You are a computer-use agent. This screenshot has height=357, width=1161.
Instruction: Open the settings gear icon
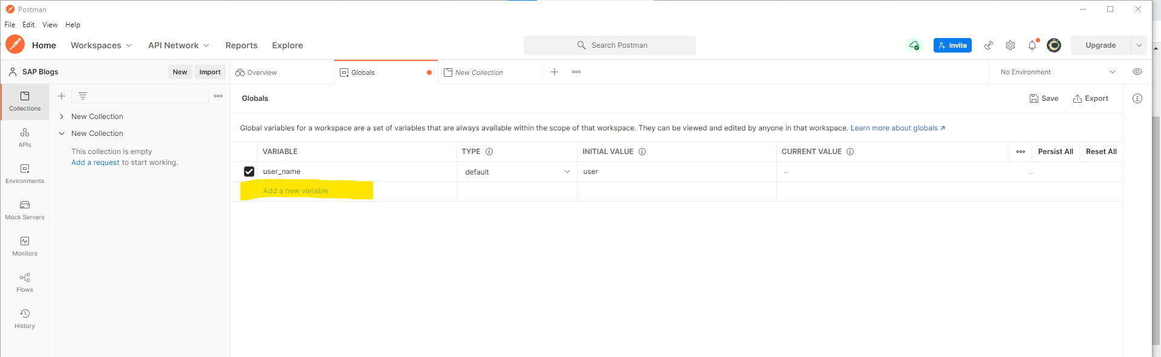[1010, 45]
